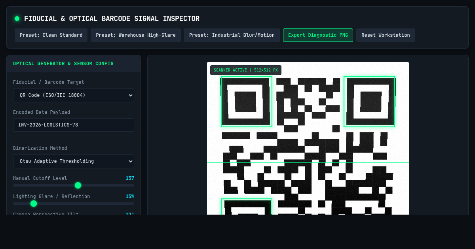This screenshot has width=475, height=249.
Task: Click the Lighting Glare / Reflection slider handle
Action: coord(34,204)
